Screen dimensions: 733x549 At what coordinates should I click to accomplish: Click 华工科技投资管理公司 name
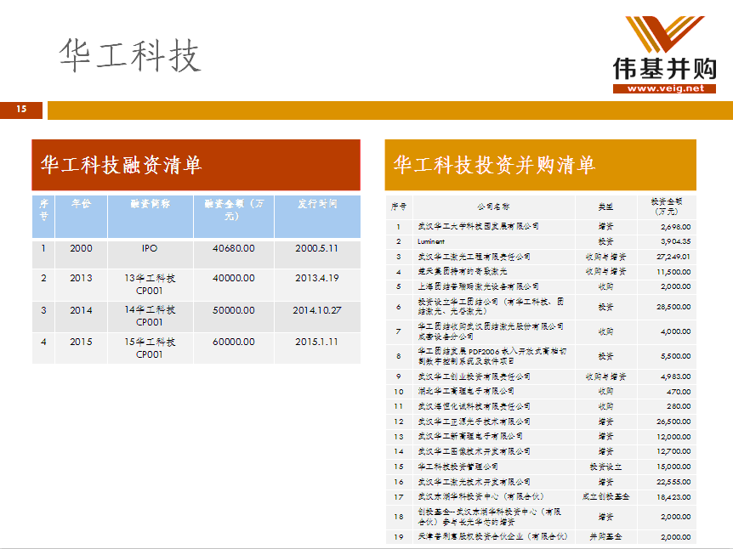[457, 467]
